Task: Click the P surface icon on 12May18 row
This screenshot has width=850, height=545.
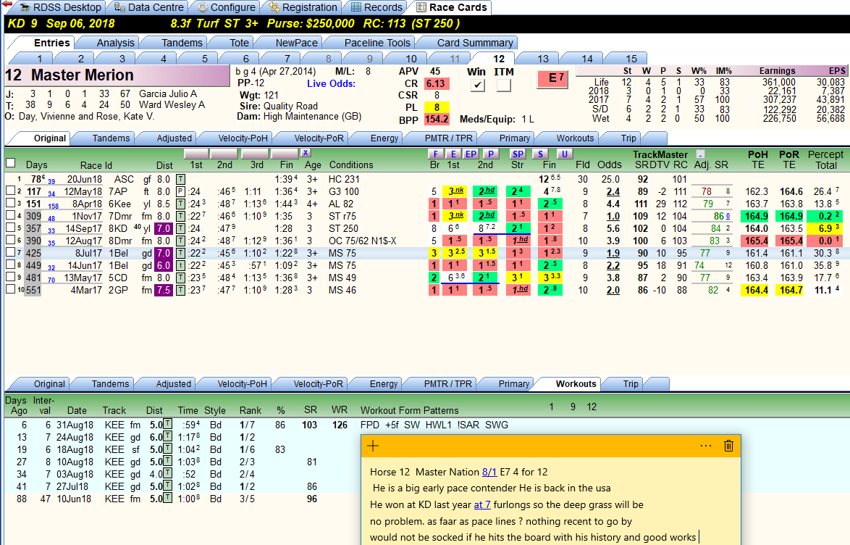Action: [x=180, y=191]
